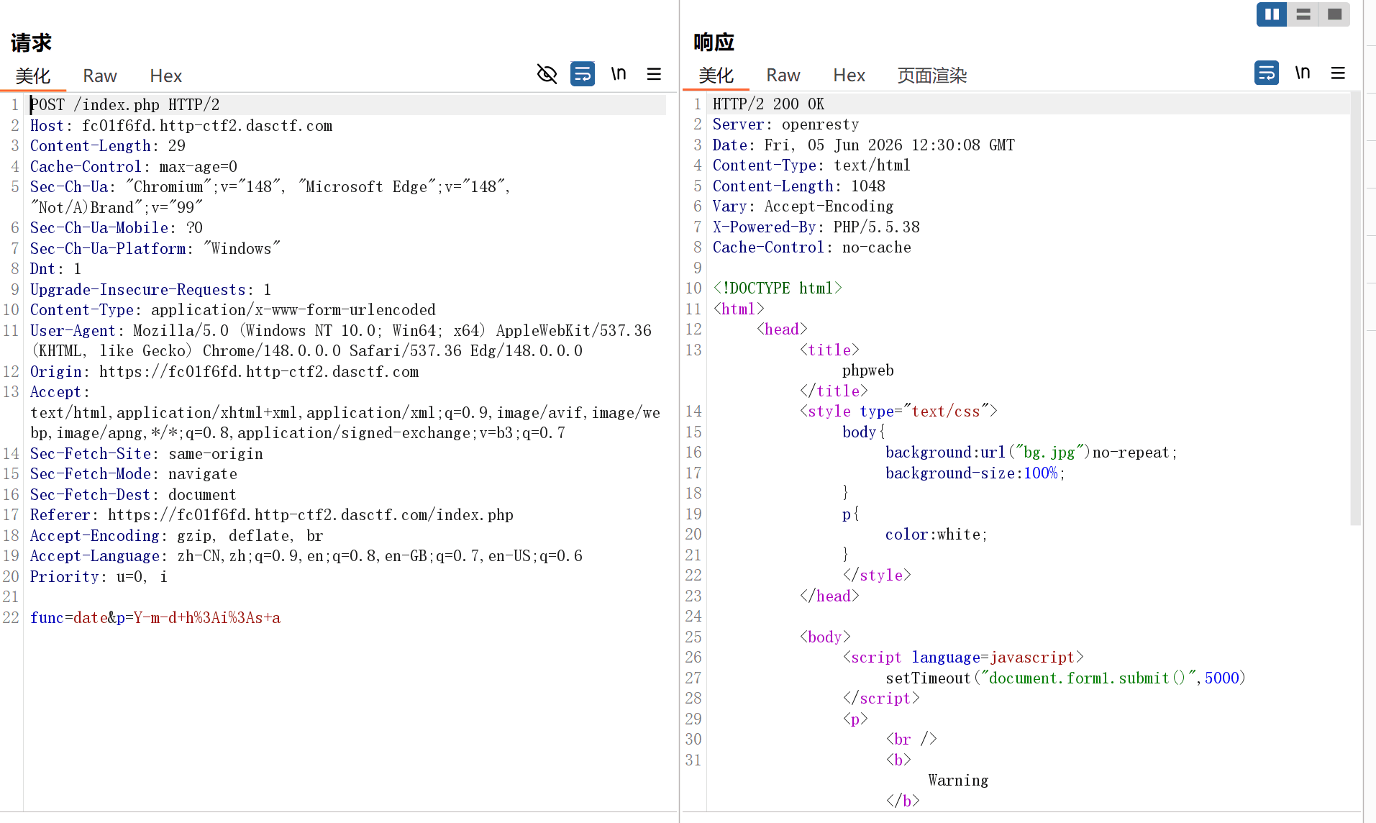
Task: Switch to side-by-side split layout icon
Action: (x=1272, y=14)
